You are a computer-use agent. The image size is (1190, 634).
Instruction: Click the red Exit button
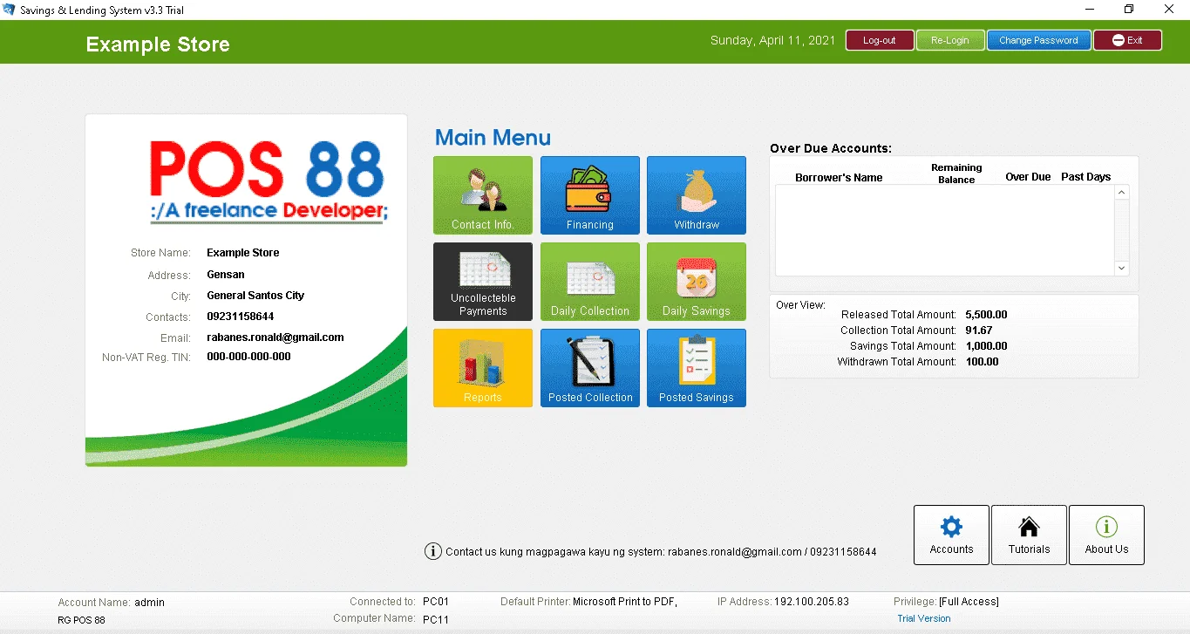pos(1127,40)
